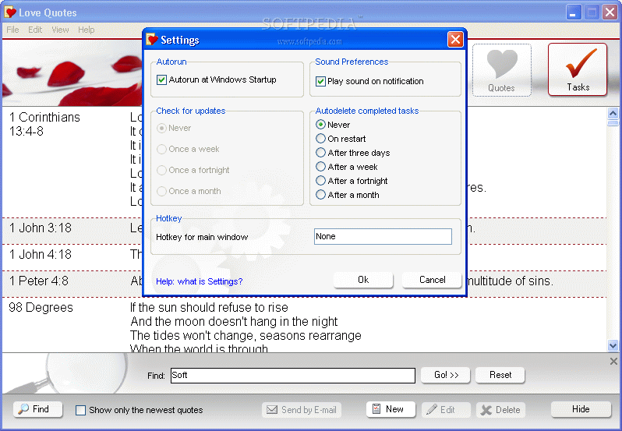Confirm settings with Ok button

coord(363,280)
